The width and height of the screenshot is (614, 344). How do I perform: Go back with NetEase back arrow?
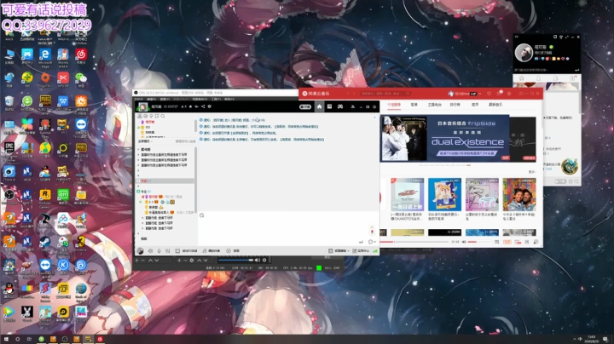click(x=347, y=94)
